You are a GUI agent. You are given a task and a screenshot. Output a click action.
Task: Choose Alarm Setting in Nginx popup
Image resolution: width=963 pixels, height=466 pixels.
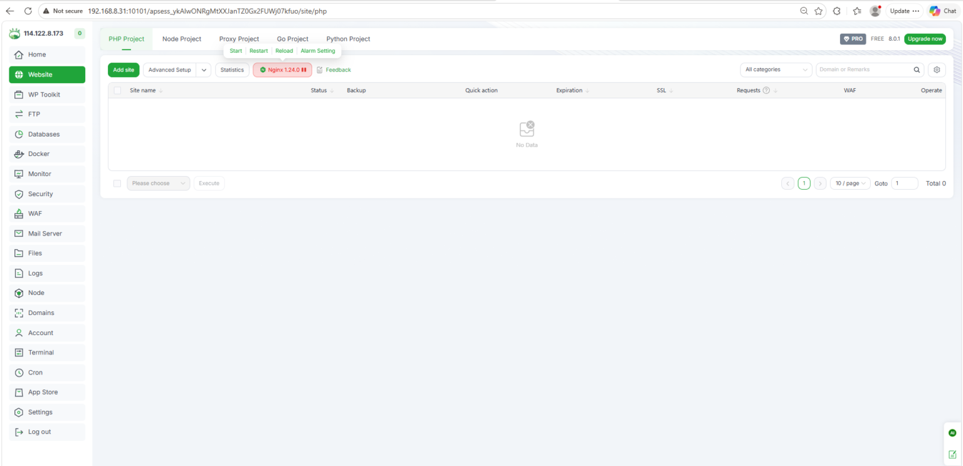(318, 51)
